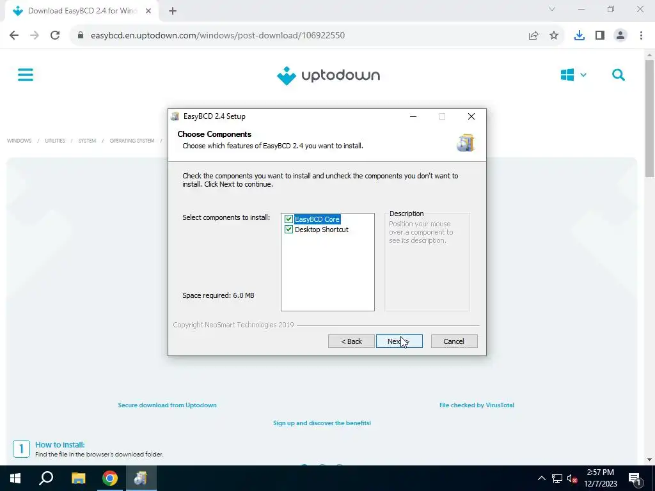Viewport: 655px width, 491px height.
Task: Click the Uptodown logo
Action: 328,75
